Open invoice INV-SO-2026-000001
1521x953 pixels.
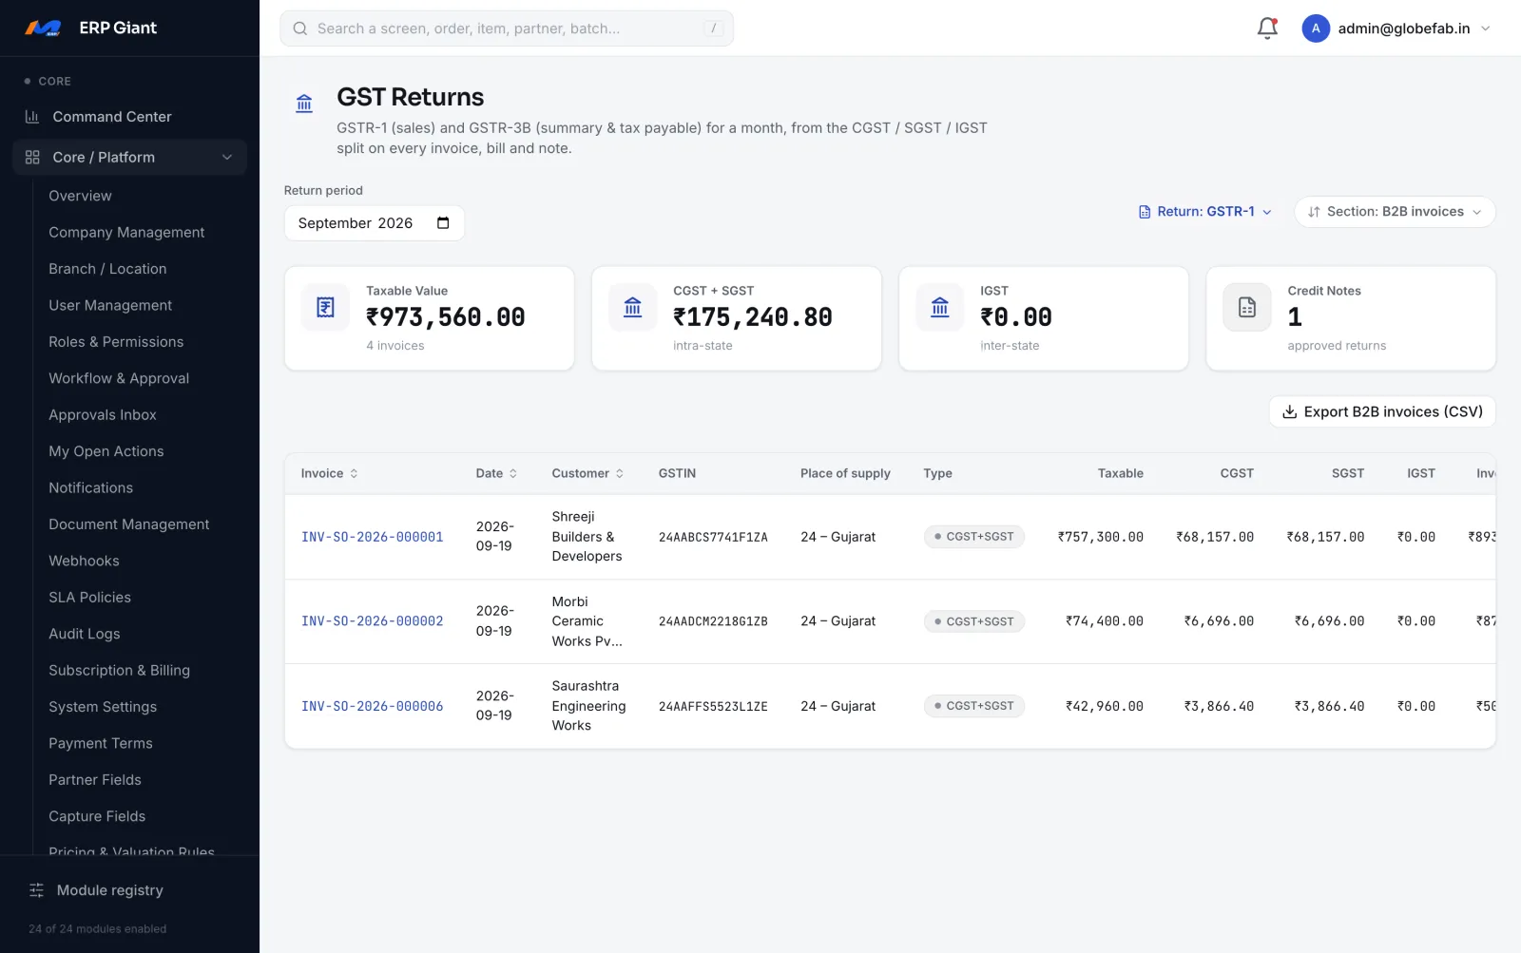click(373, 537)
